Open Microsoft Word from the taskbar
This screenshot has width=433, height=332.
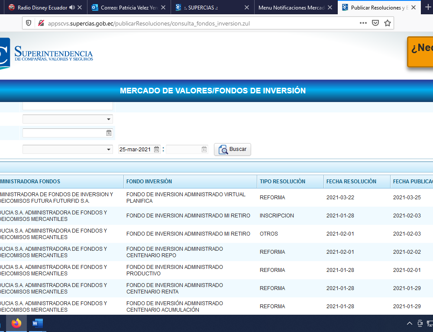coord(38,323)
